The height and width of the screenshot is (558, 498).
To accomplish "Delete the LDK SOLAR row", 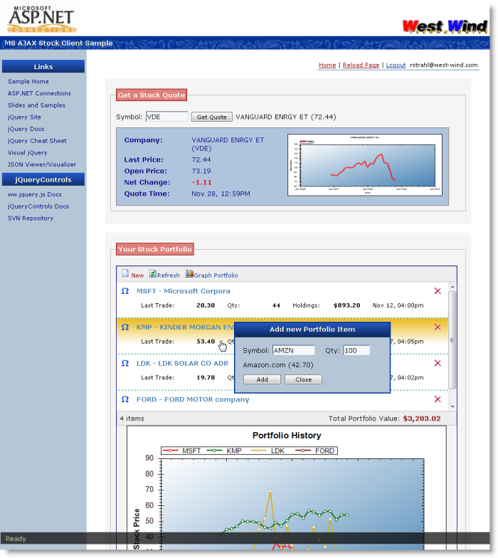I will 438,364.
